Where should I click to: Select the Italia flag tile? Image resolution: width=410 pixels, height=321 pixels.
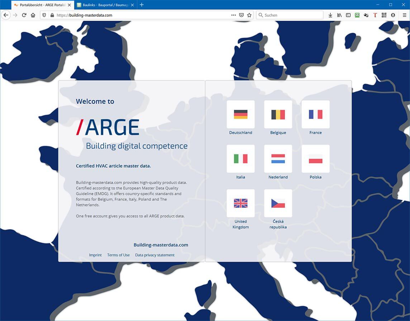click(240, 159)
